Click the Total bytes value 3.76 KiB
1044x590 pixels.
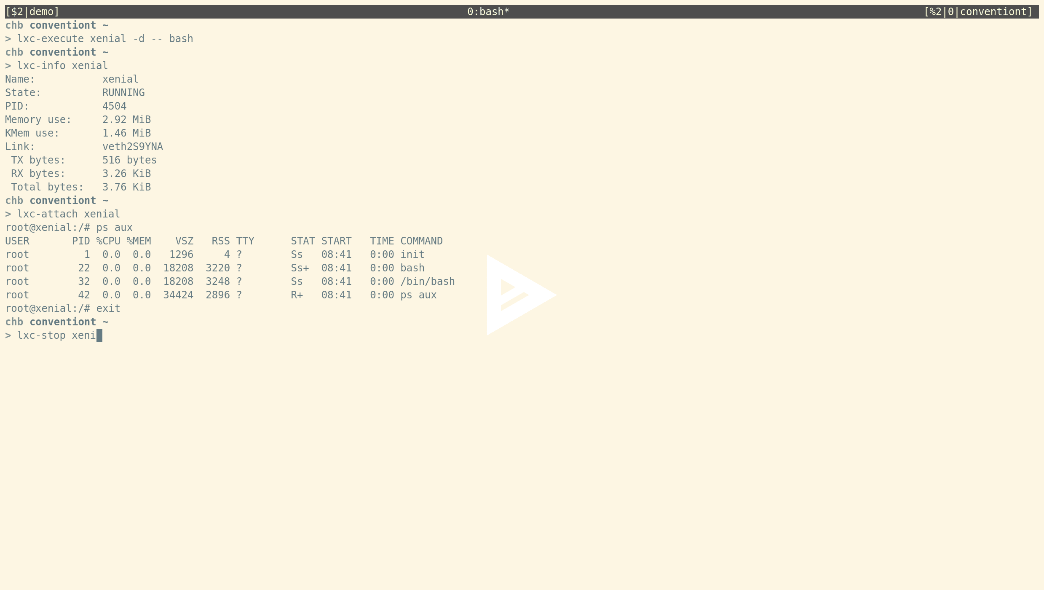tap(126, 187)
